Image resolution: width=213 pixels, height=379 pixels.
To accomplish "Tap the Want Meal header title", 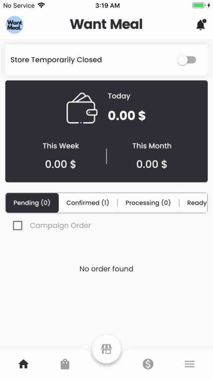I will (x=106, y=24).
